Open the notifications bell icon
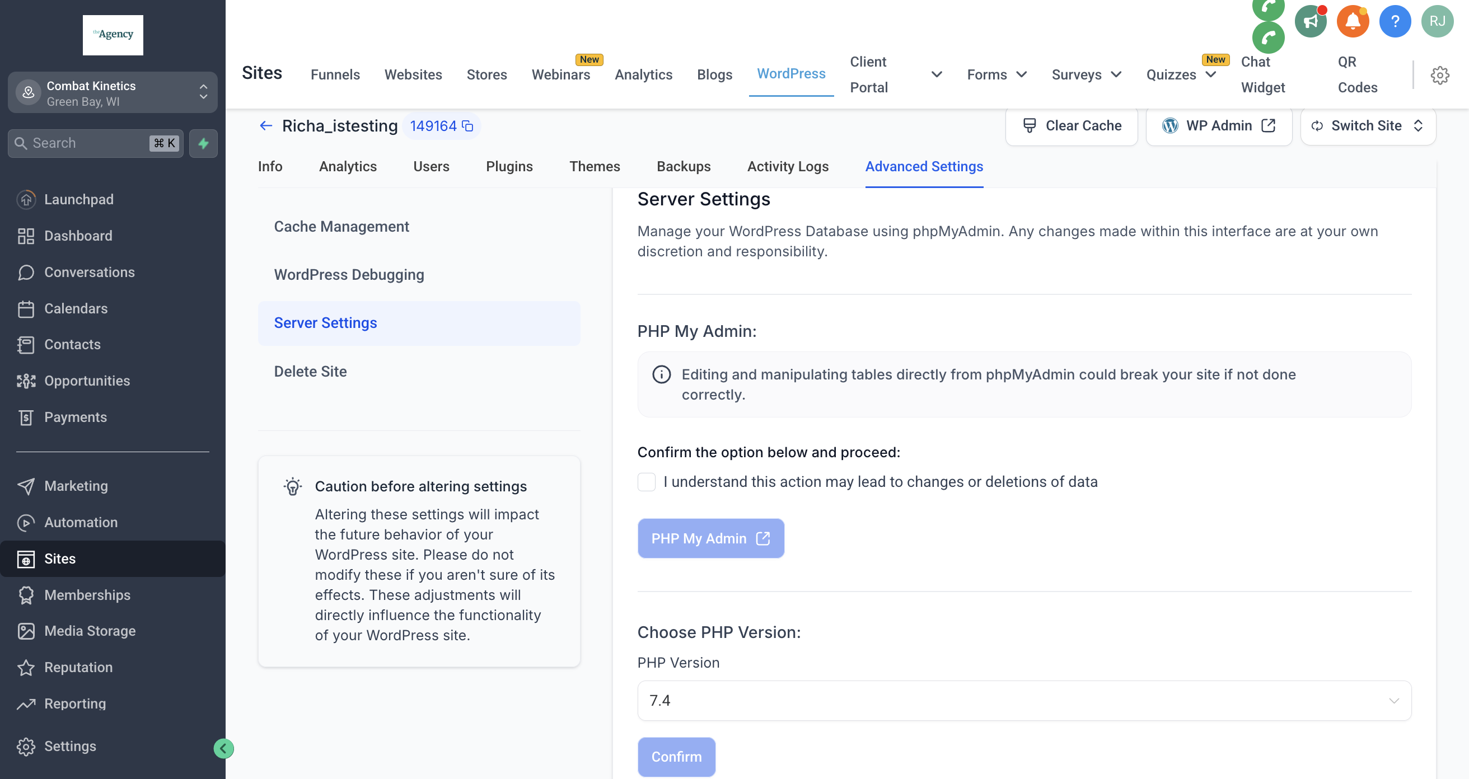The height and width of the screenshot is (779, 1469). pos(1353,22)
